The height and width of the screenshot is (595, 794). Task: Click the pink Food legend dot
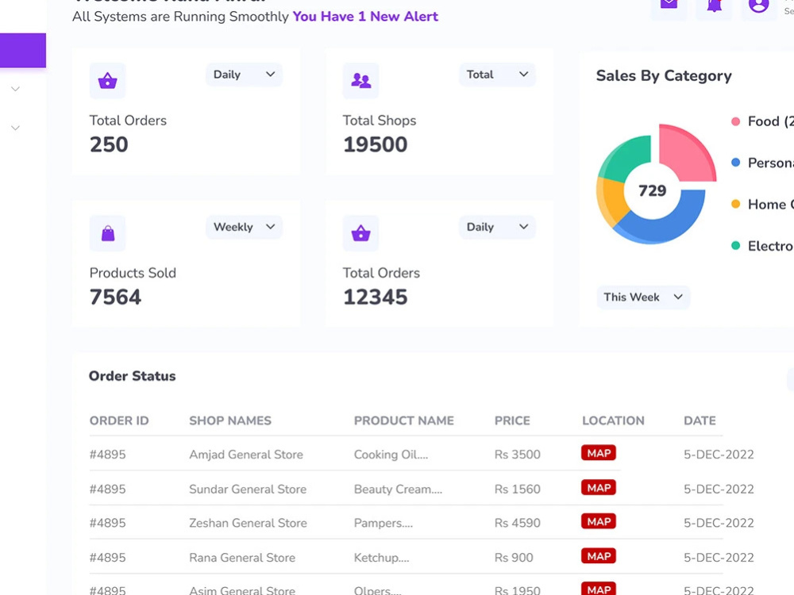tap(736, 121)
